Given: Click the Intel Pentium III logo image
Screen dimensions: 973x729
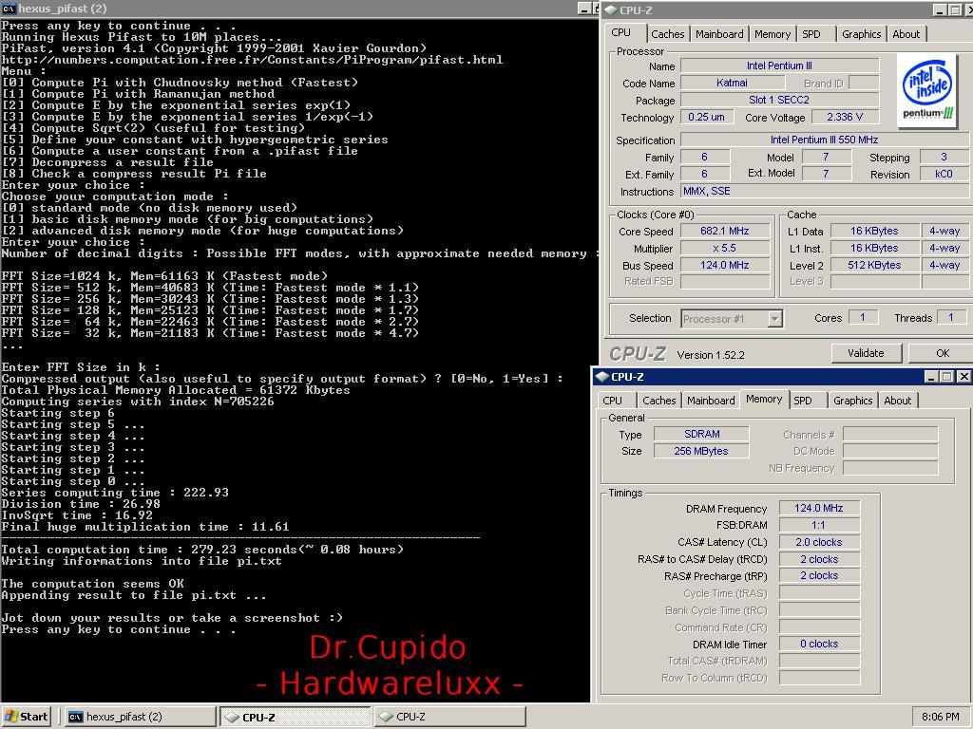Looking at the screenshot, I should tap(927, 90).
